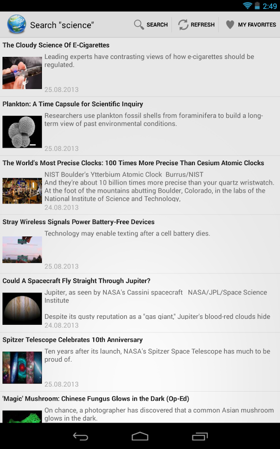Click the circular arrows refresh icon
280x449 pixels.
(x=183, y=24)
